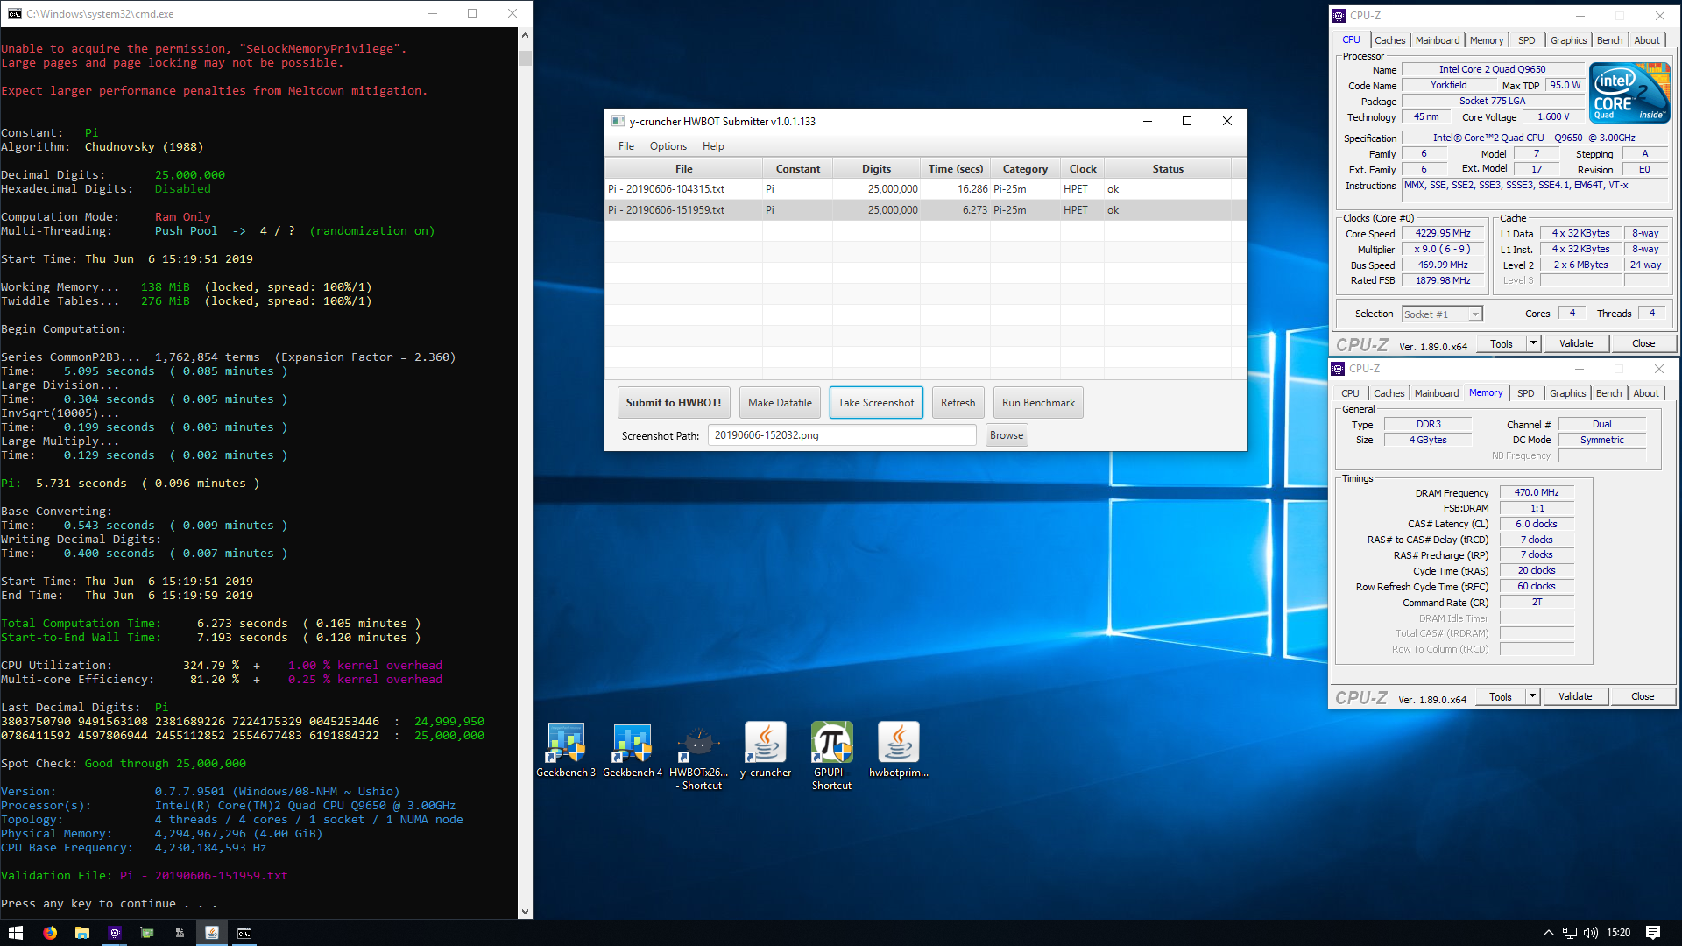Select row Pi - 20190606-104315.txt

coord(925,189)
